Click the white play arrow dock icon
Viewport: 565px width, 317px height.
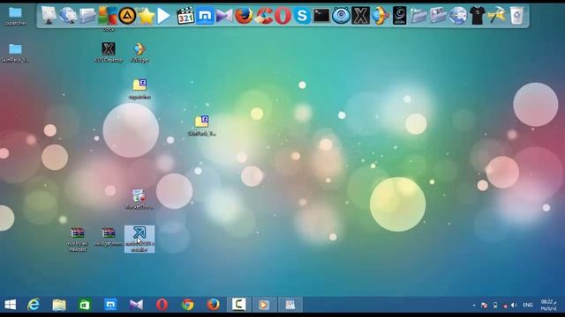click(163, 16)
